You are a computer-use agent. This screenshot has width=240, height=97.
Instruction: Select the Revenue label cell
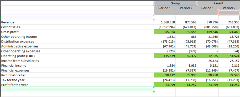77,22
